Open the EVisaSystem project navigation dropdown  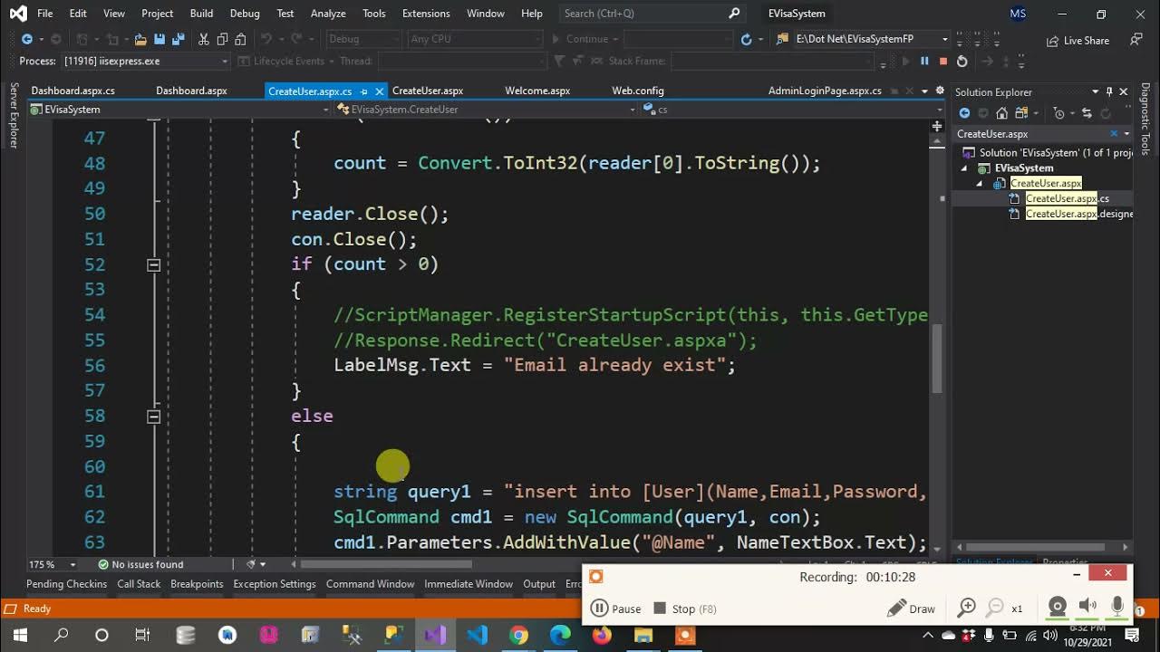179,109
